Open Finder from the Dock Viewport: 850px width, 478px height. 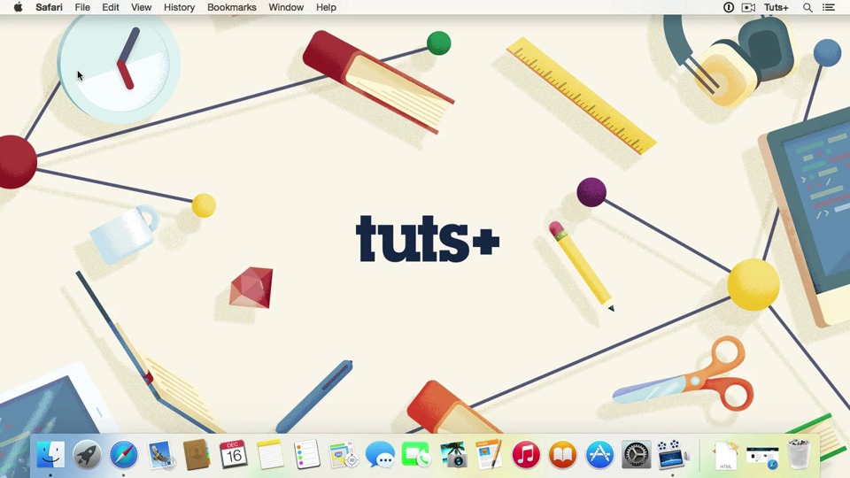click(50, 454)
